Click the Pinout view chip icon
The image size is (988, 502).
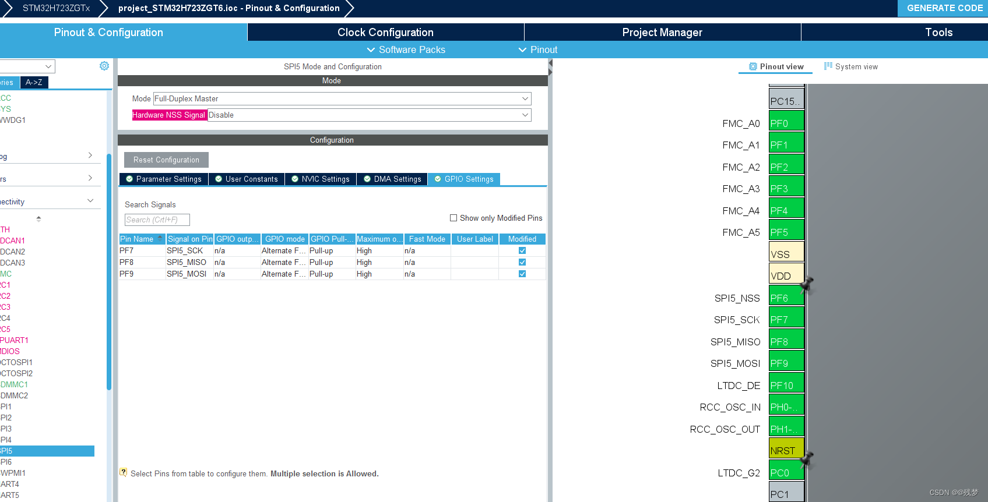753,66
